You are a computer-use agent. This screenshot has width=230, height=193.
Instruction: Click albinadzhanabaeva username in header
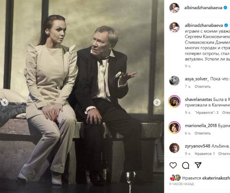click(203, 8)
